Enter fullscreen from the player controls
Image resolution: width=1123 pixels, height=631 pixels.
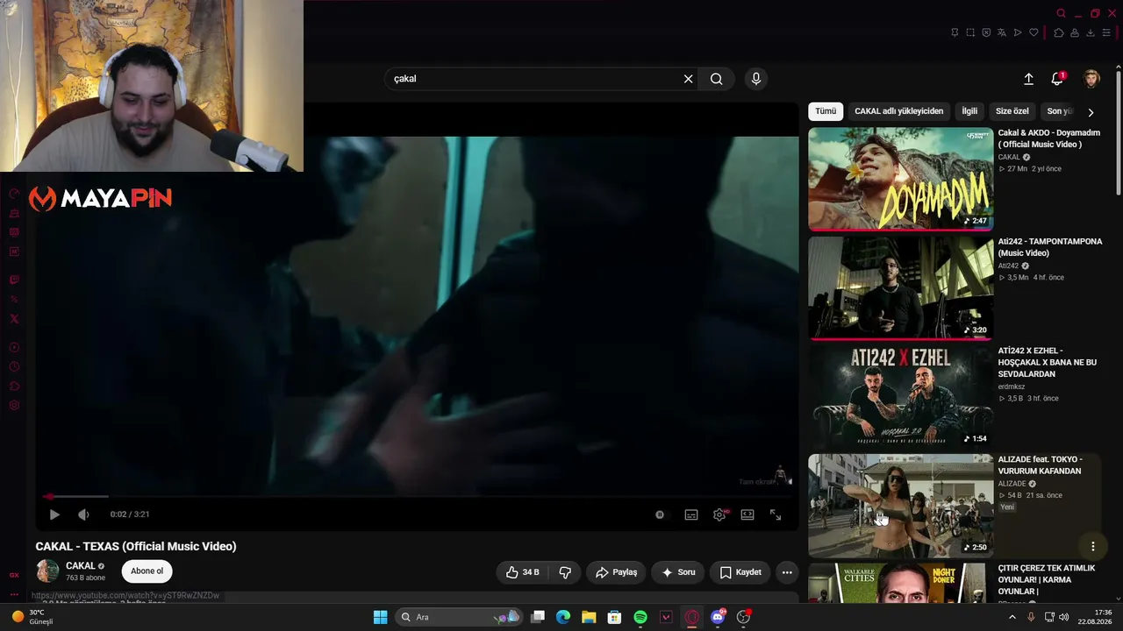(x=776, y=514)
